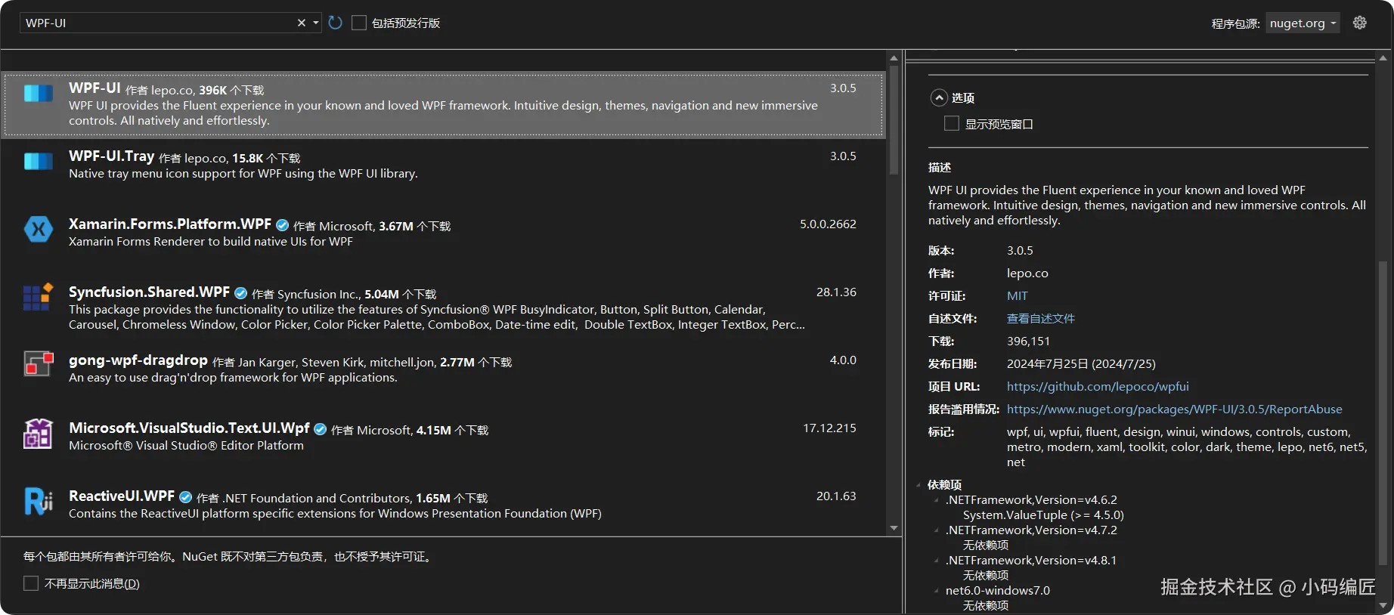Viewport: 1394px width, 615px height.
Task: Open the MIT license link
Action: pos(1017,296)
